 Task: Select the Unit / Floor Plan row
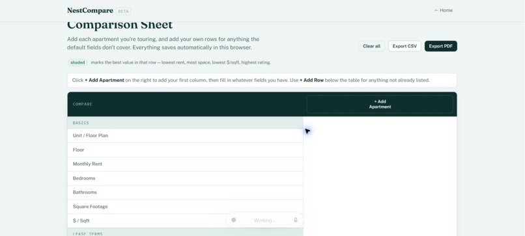pyautogui.click(x=185, y=136)
